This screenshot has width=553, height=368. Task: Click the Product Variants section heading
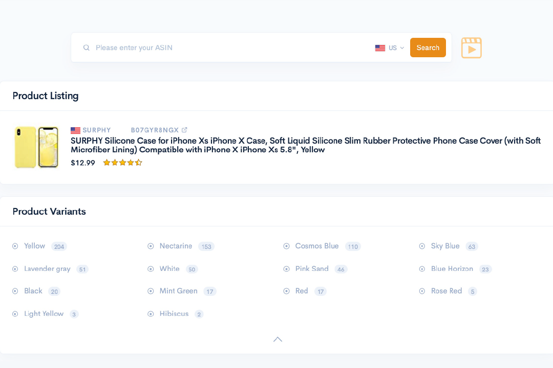coord(49,211)
